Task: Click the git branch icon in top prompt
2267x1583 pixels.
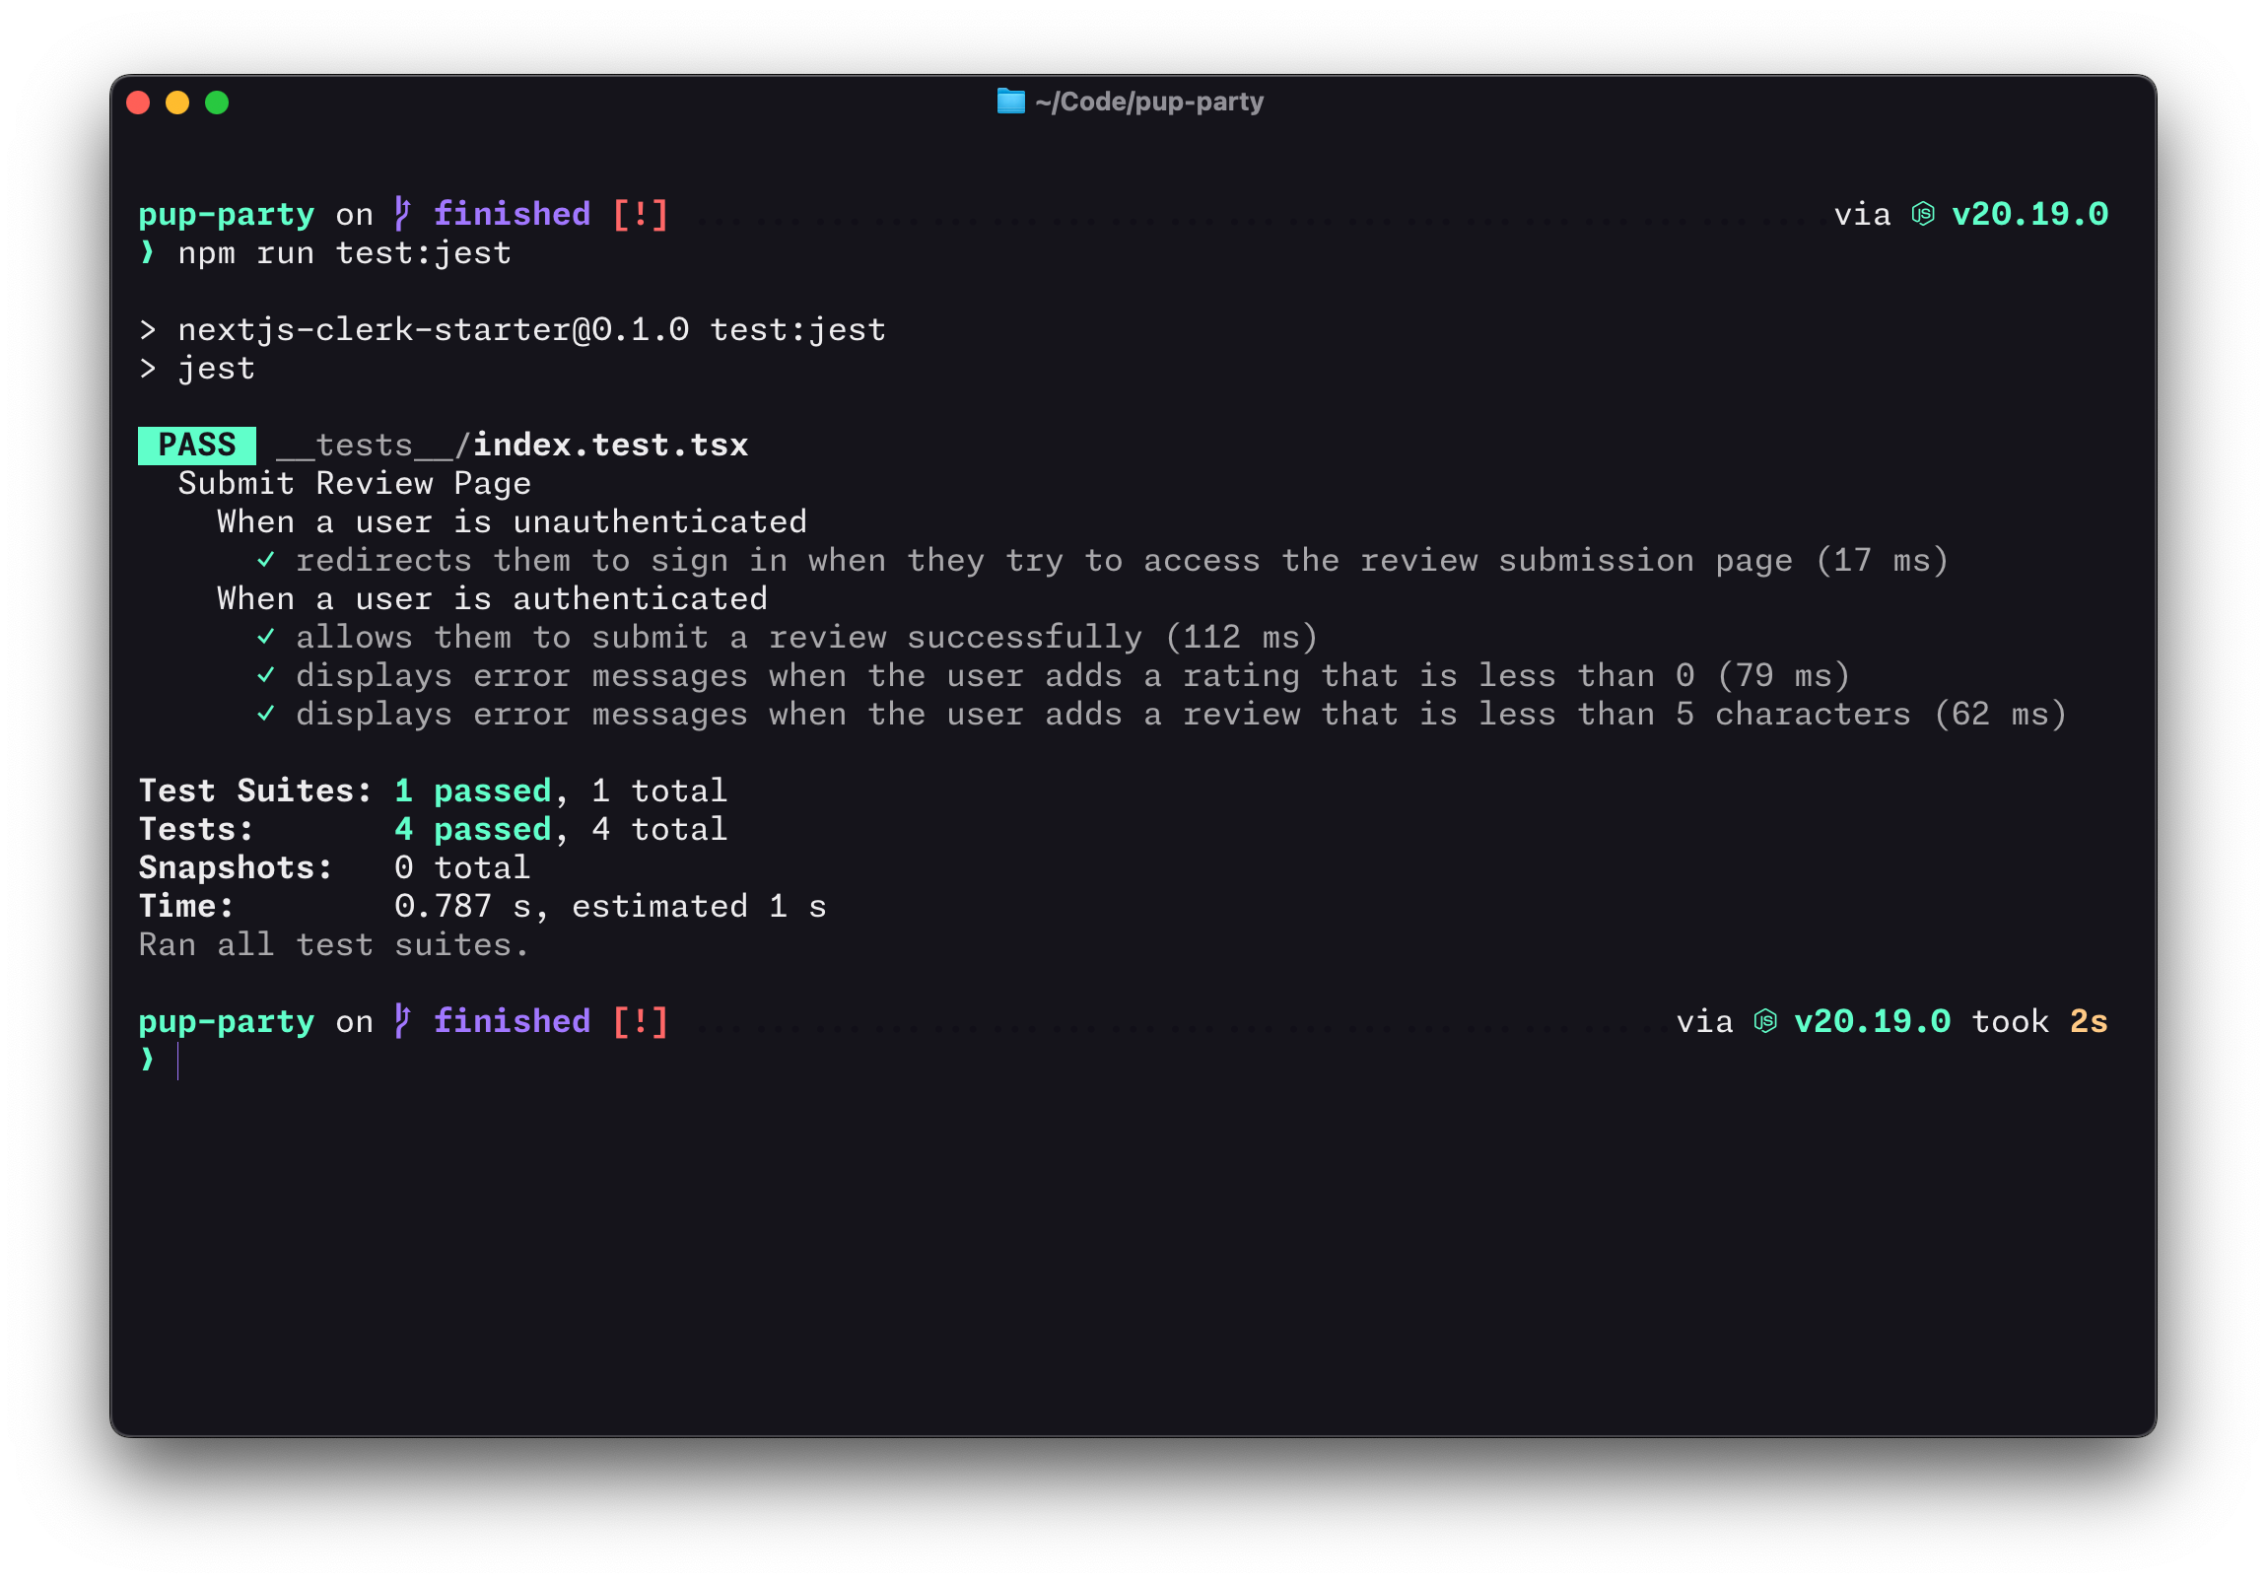Action: pyautogui.click(x=402, y=213)
